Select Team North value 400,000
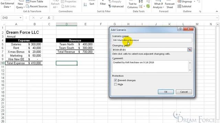 coord(86,44)
